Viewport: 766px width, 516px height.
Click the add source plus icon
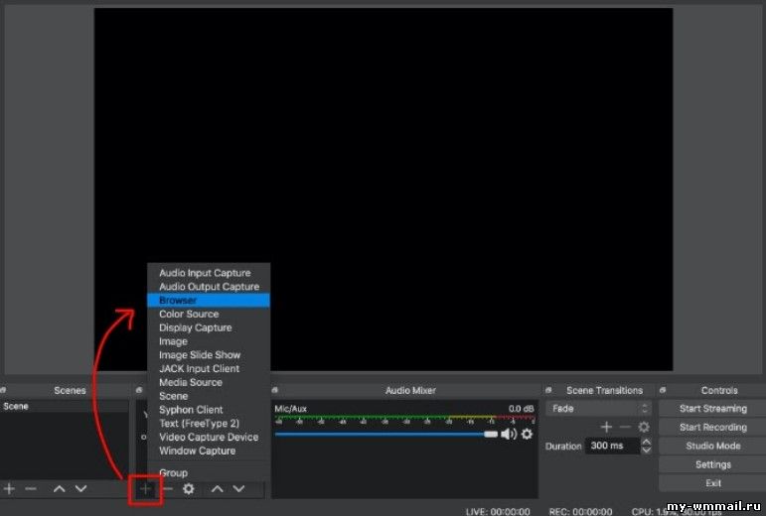point(146,488)
